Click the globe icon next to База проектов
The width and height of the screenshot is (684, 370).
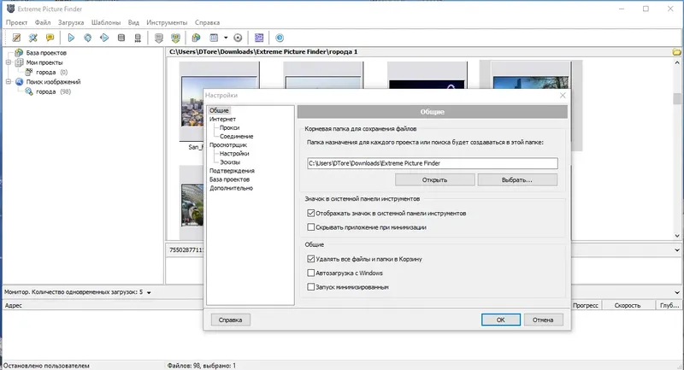click(19, 53)
